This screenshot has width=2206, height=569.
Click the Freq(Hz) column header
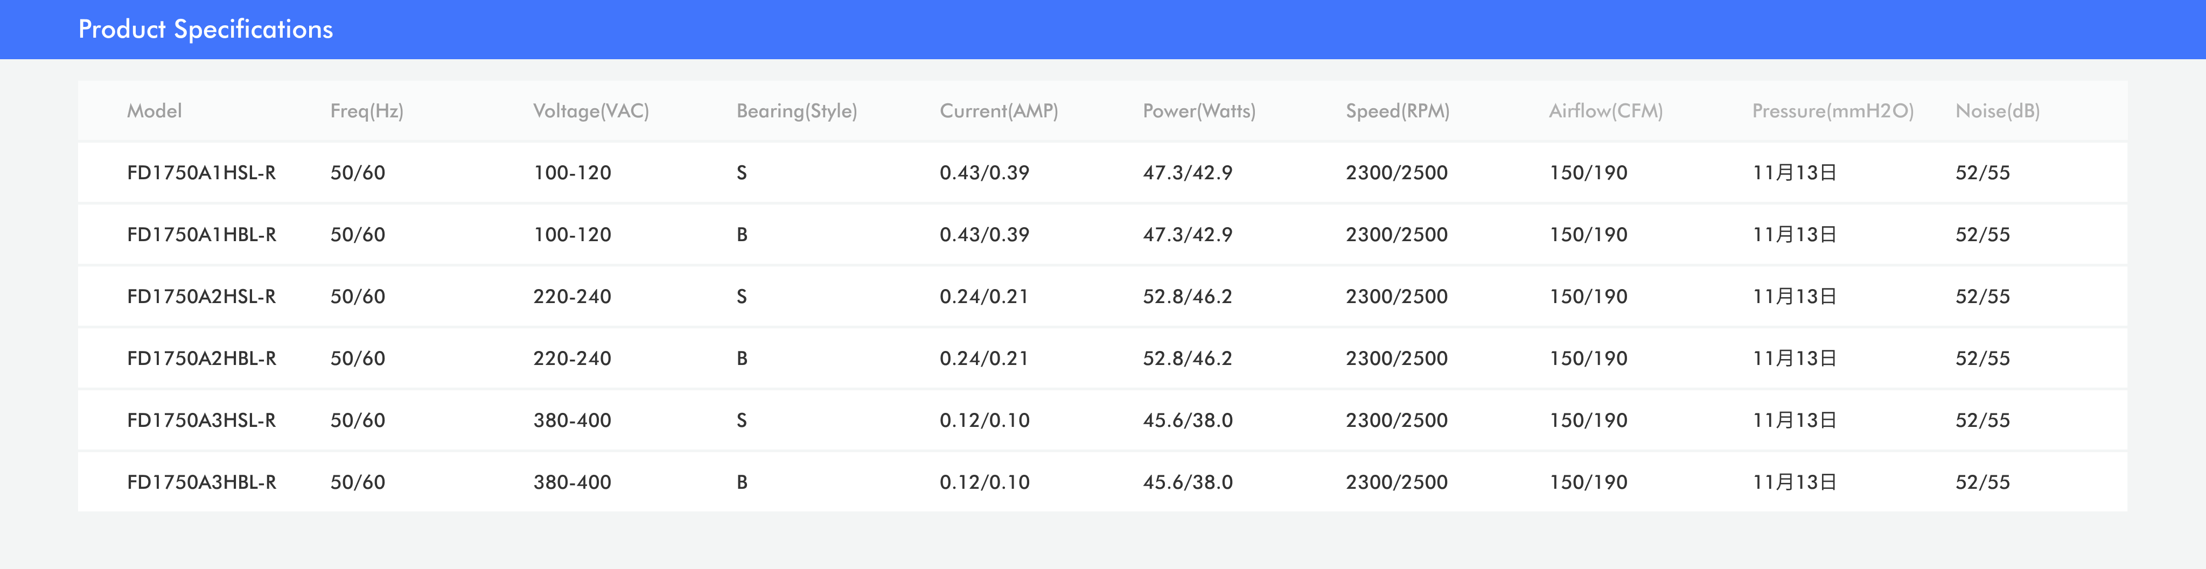click(x=367, y=111)
